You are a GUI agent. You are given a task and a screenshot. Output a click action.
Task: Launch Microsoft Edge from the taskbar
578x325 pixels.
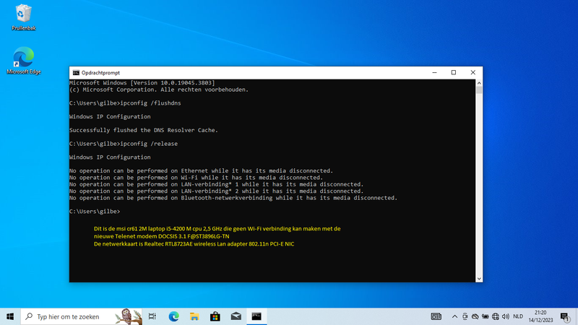[x=173, y=316]
